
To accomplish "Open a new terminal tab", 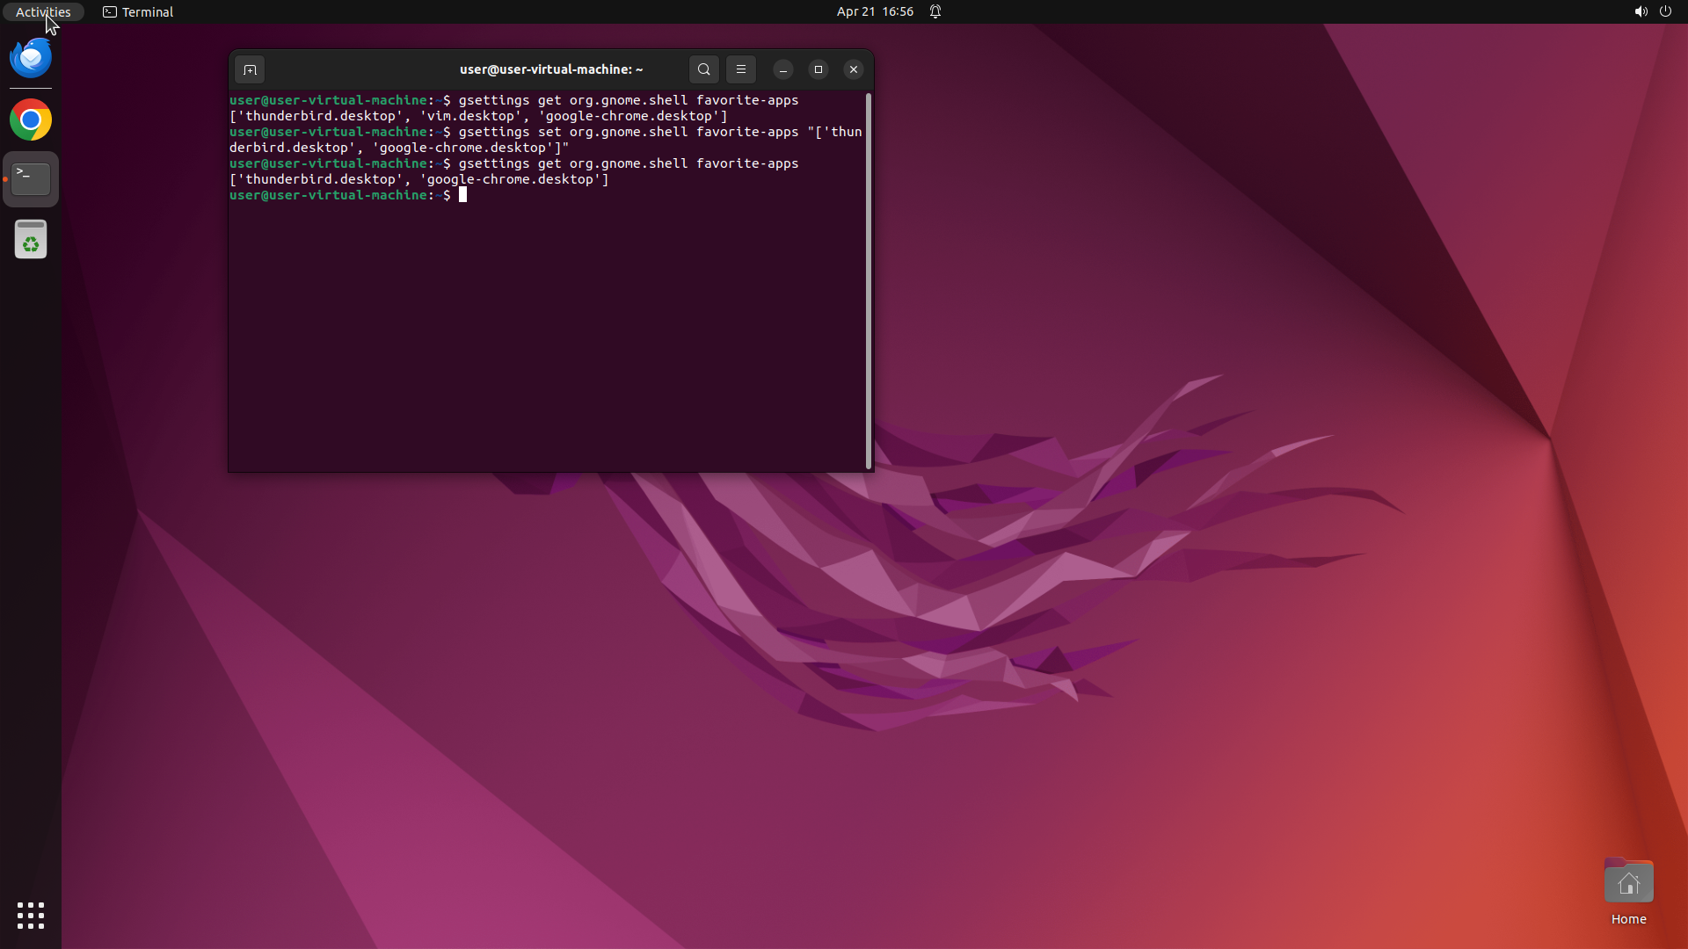I will 250,69.
